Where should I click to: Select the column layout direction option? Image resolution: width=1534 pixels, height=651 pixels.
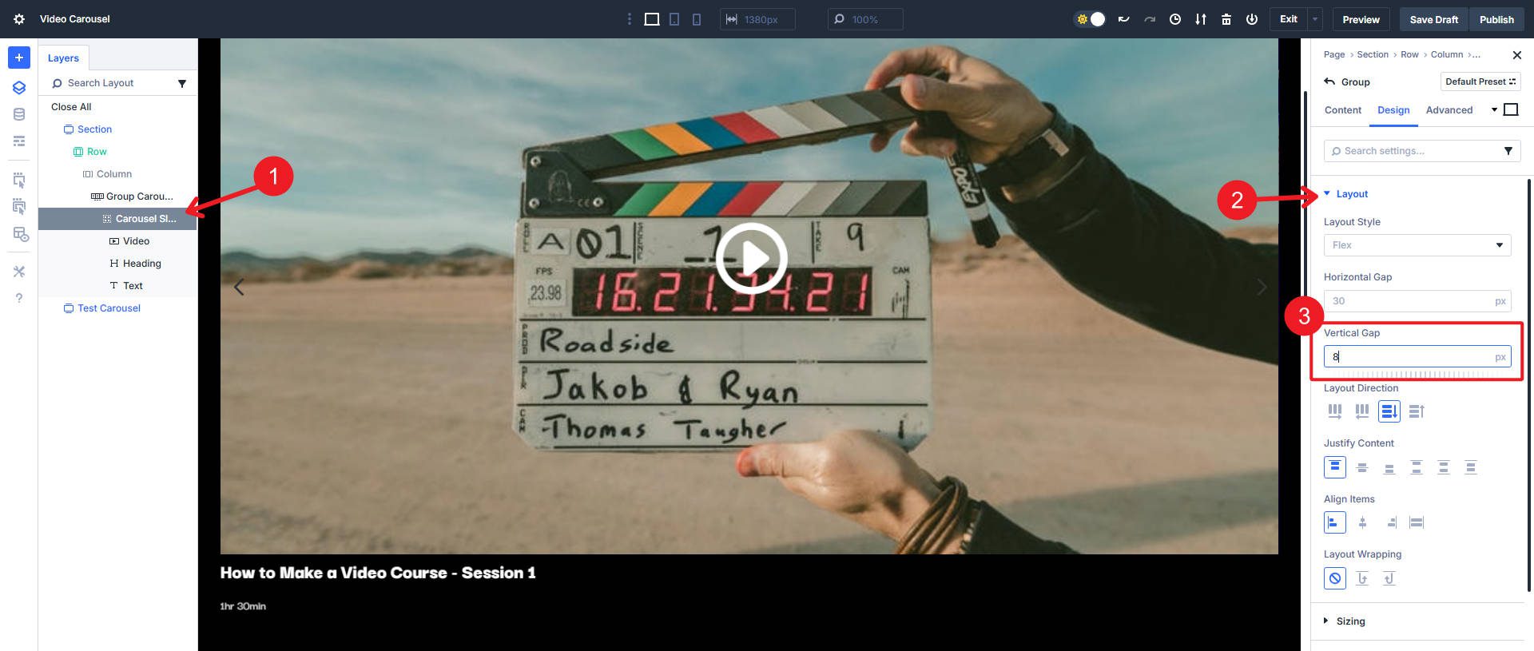click(1389, 411)
